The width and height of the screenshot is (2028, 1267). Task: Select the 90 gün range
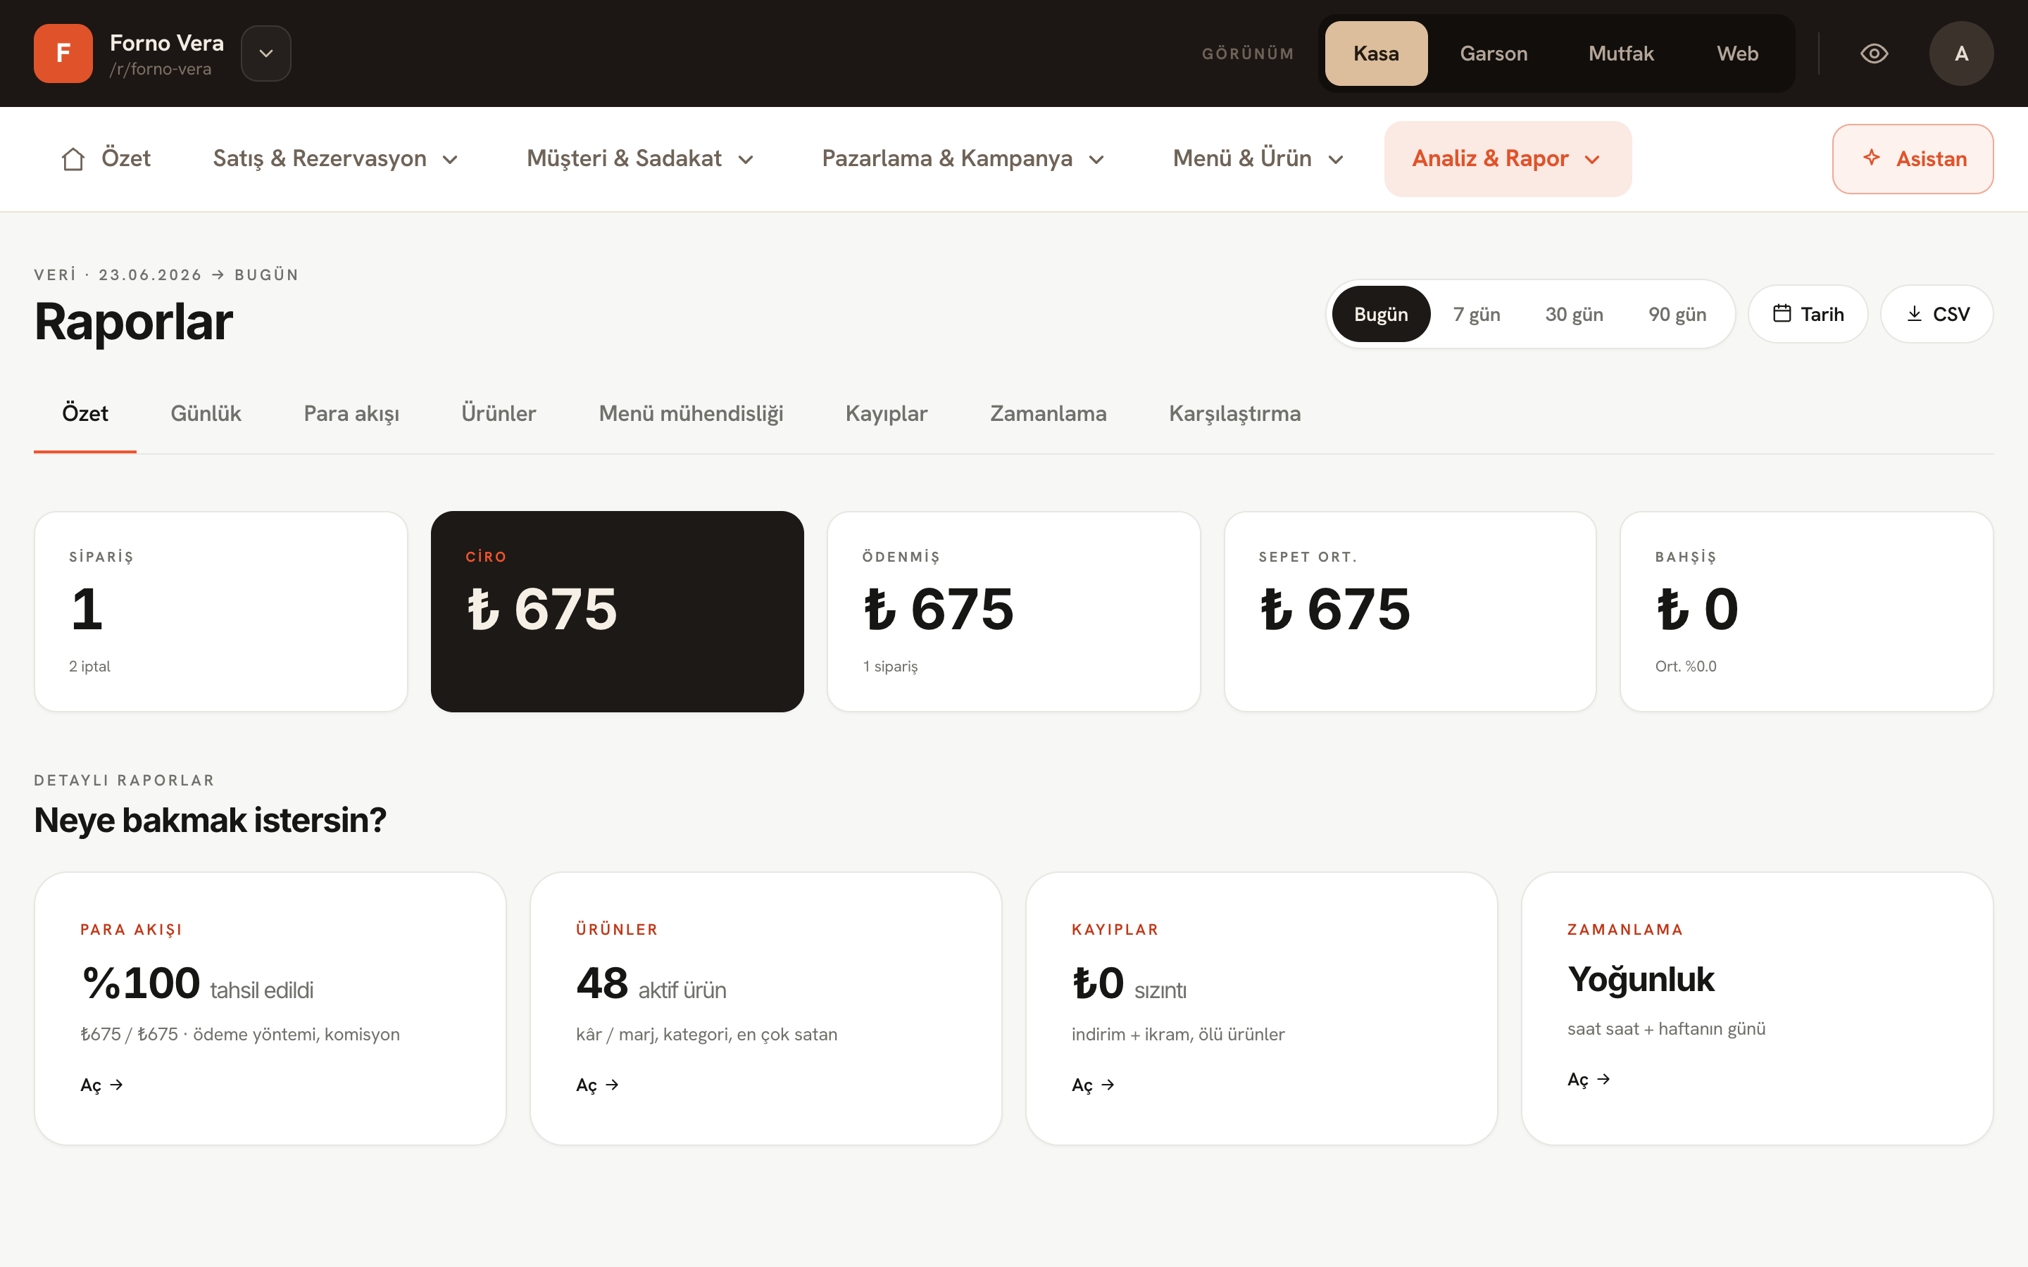pos(1677,314)
